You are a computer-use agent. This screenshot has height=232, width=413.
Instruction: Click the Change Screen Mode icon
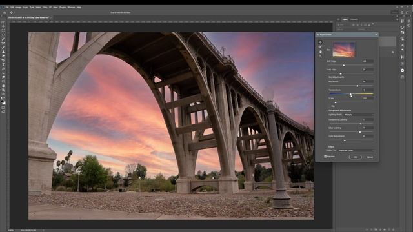pyautogui.click(x=3, y=111)
